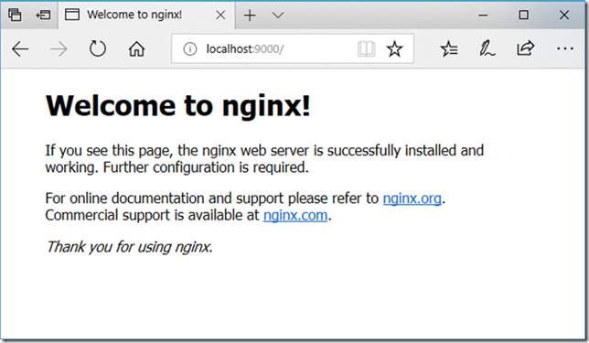Go back to previous page
The width and height of the screenshot is (589, 343).
click(20, 48)
